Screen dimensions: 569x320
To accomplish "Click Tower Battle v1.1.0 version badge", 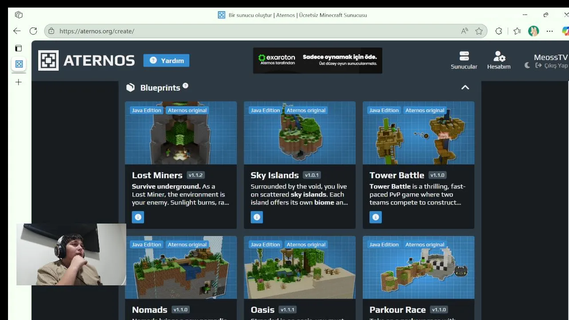I will click(437, 175).
